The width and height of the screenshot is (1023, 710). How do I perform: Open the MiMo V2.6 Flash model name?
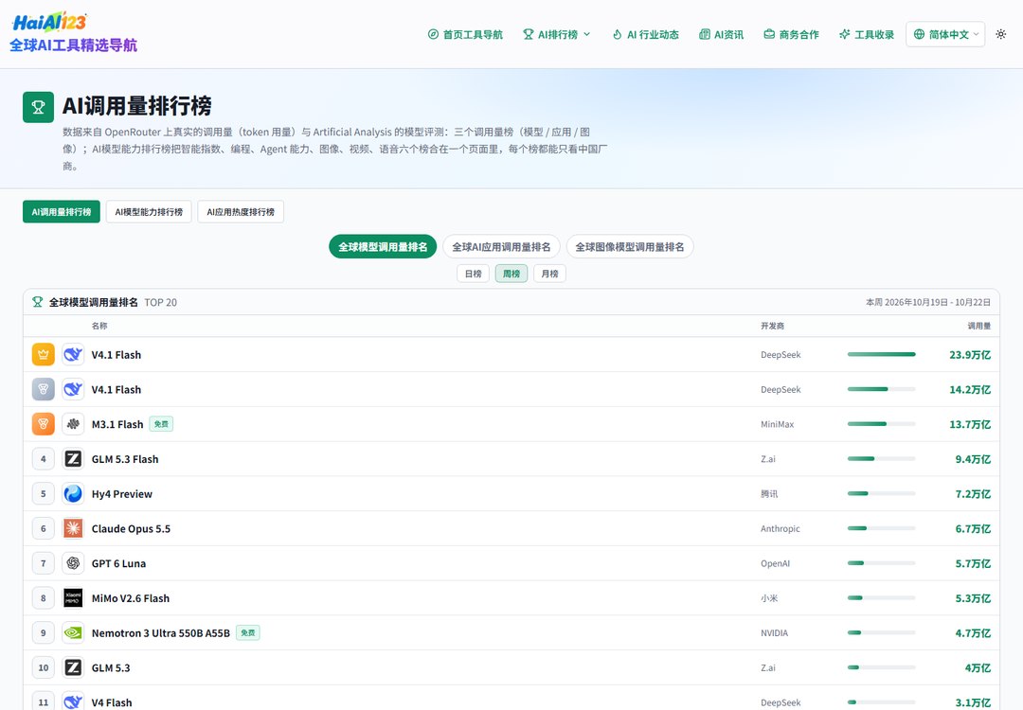[x=131, y=598]
